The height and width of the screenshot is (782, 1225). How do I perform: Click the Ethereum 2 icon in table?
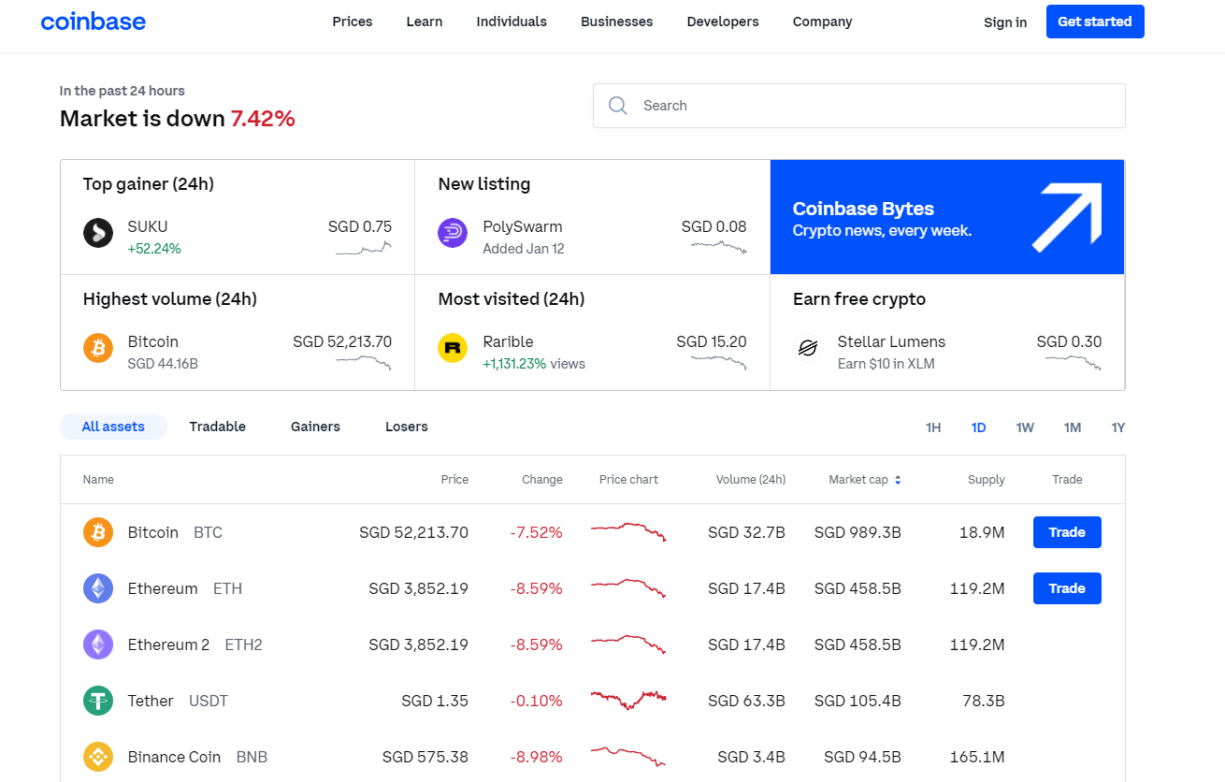pos(98,644)
